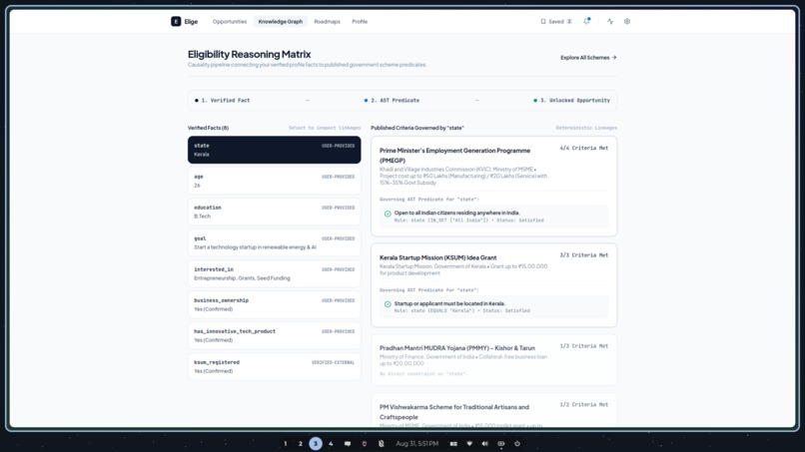Open the chat bubble taskbar icon
The width and height of the screenshot is (805, 452).
click(x=348, y=444)
